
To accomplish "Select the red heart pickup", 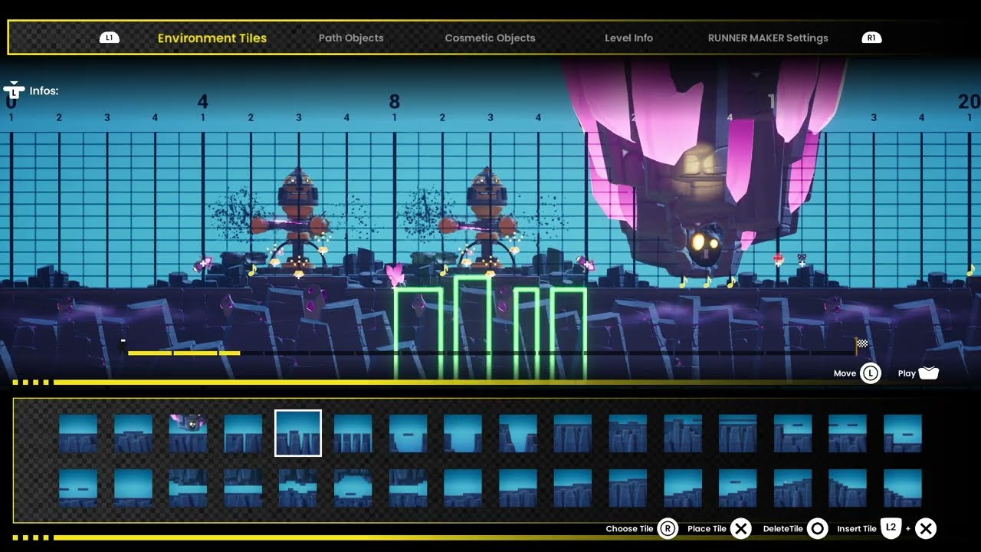I will click(779, 259).
